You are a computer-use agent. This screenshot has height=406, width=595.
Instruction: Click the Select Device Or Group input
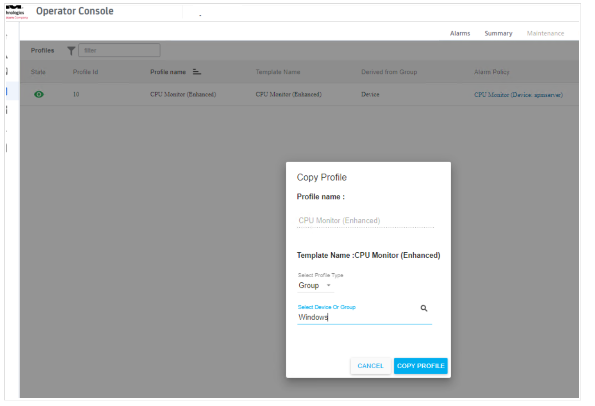(x=358, y=317)
